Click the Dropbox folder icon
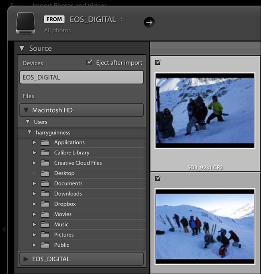 click(x=45, y=204)
